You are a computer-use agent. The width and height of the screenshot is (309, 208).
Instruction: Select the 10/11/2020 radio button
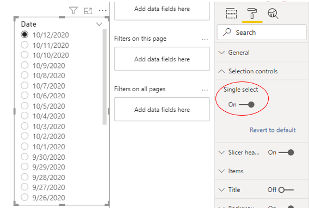[x=24, y=45]
